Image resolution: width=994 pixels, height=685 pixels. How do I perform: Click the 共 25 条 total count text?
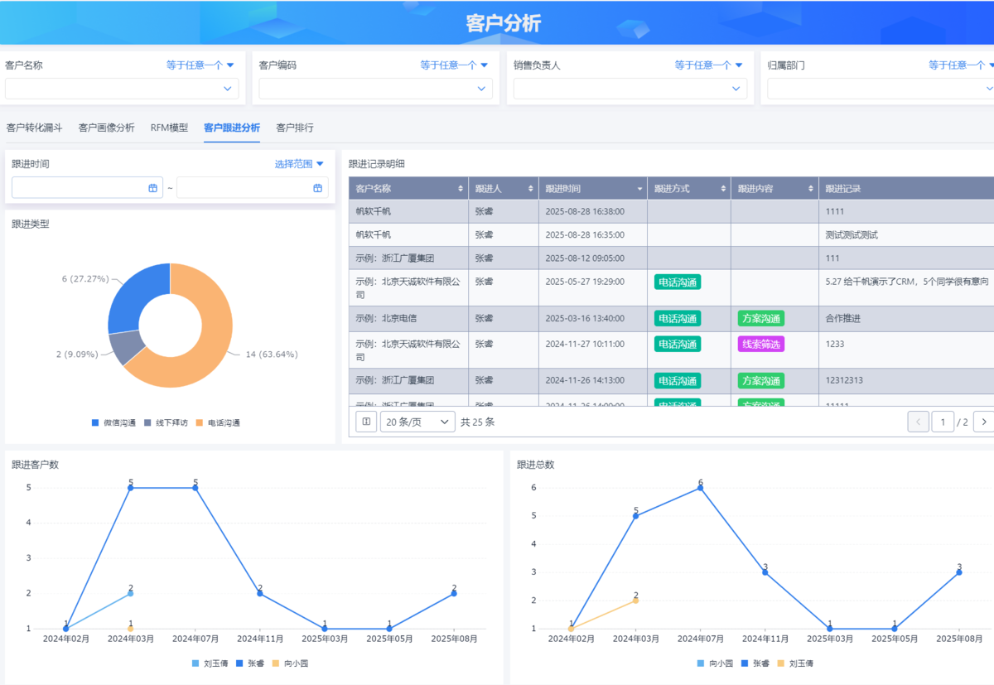point(478,422)
